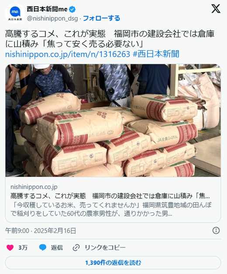Image resolution: width=227 pixels, height=274 pixels.
Task: Open the nishinippon.co.jp/item/n/1316263 link
Action: [68, 54]
